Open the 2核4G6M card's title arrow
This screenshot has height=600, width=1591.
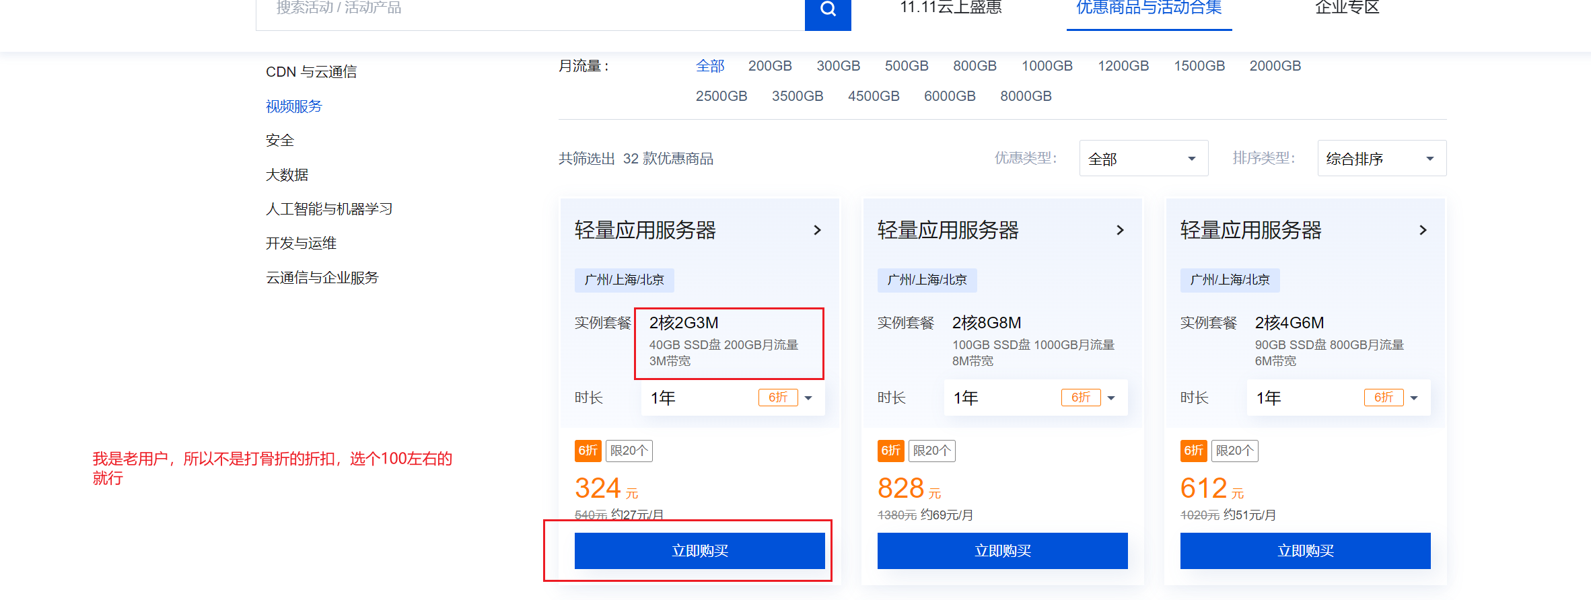pos(1423,230)
